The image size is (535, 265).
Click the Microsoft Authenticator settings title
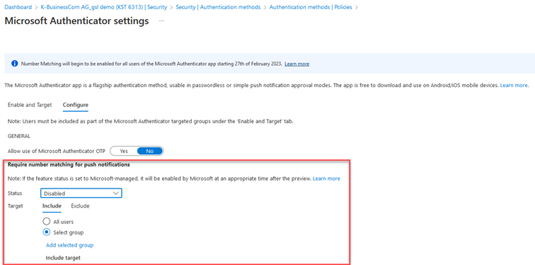76,21
